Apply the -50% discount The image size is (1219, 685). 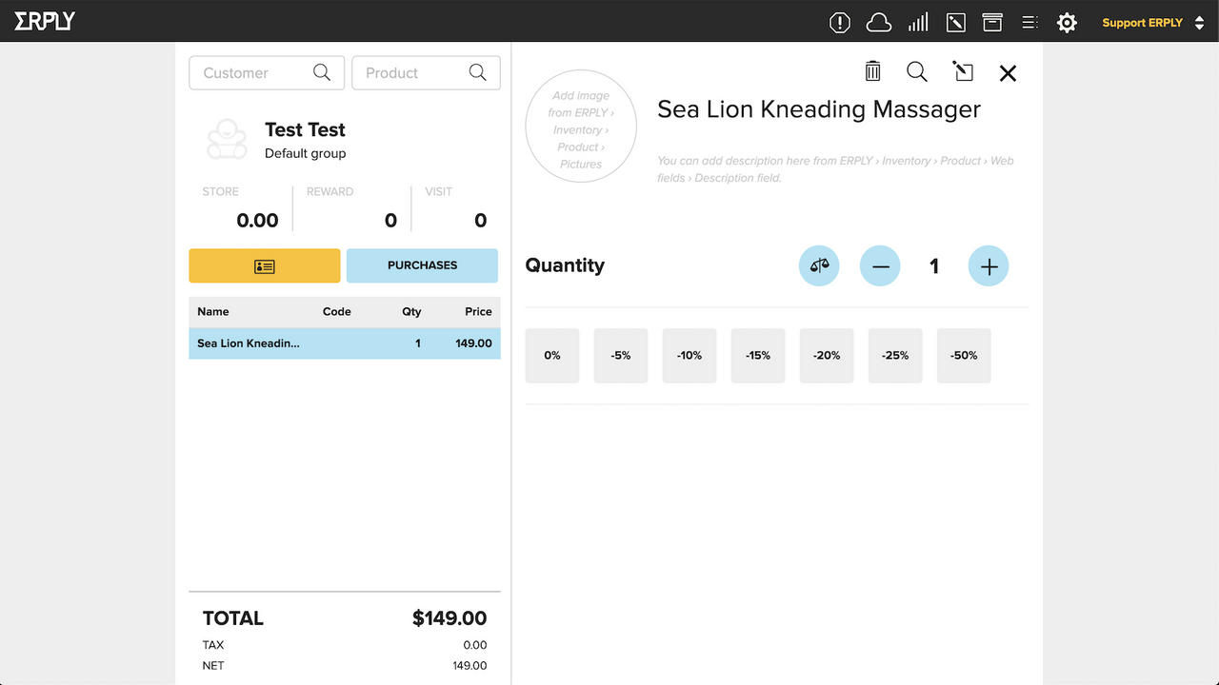[x=963, y=355]
